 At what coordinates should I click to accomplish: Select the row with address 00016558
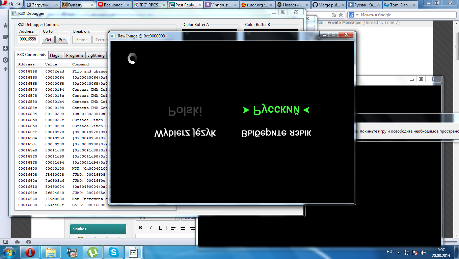(x=63, y=71)
